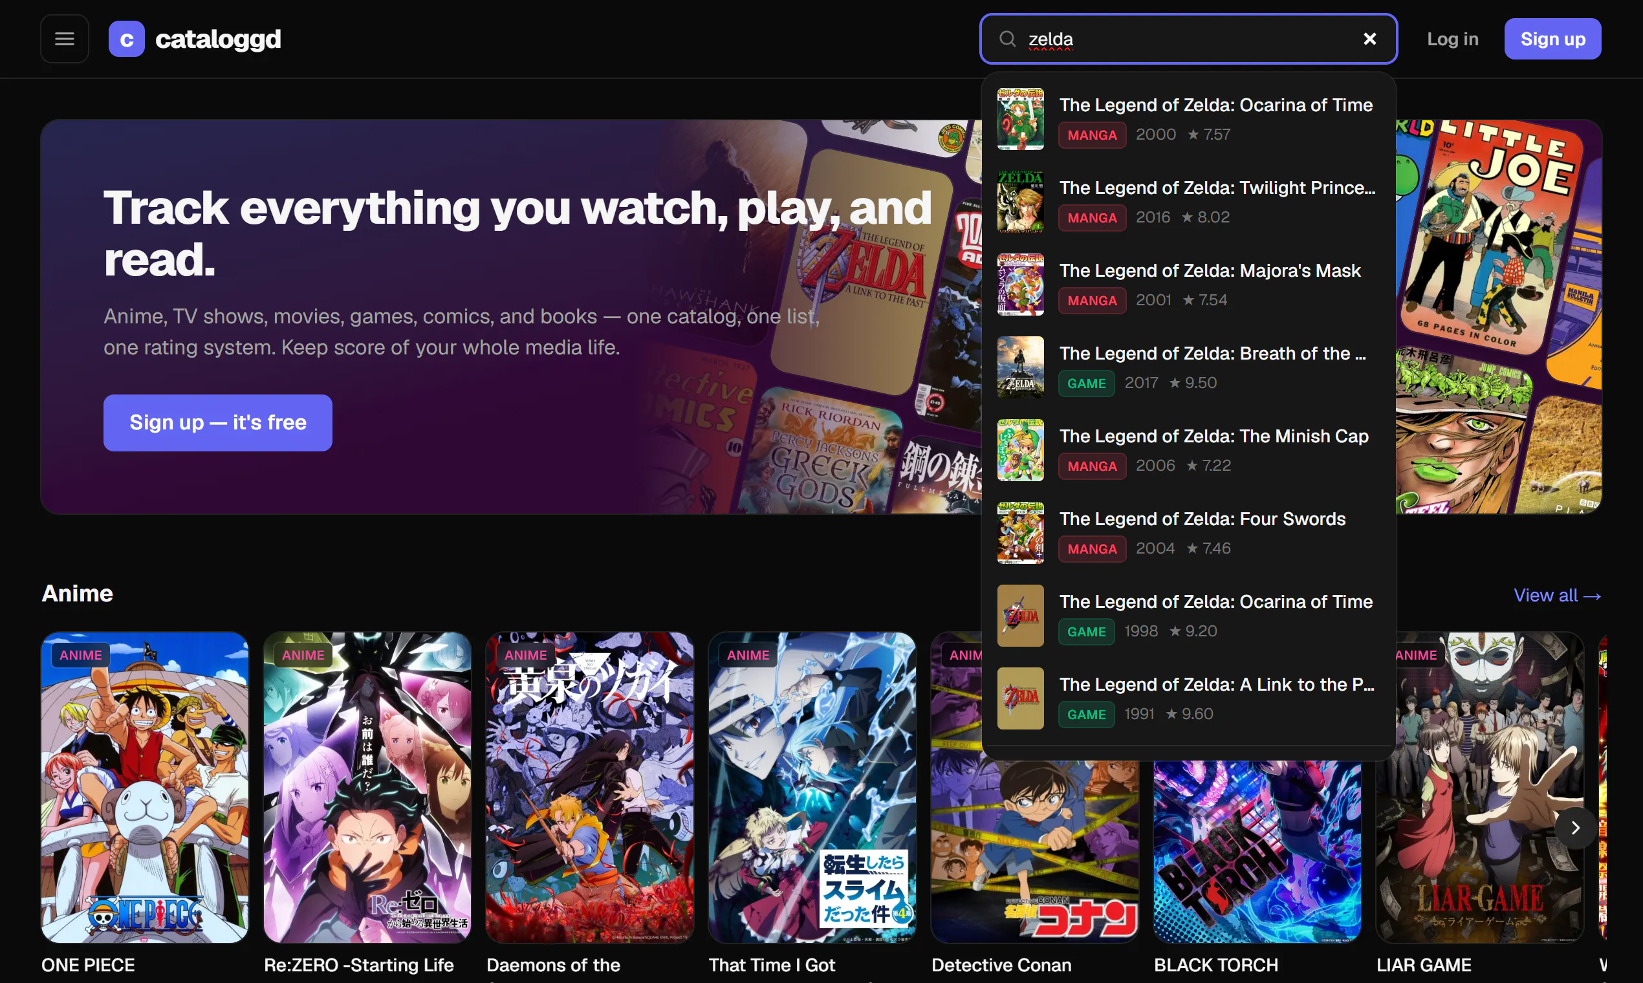The width and height of the screenshot is (1643, 983).
Task: Click the search magnifier icon
Action: (1007, 39)
